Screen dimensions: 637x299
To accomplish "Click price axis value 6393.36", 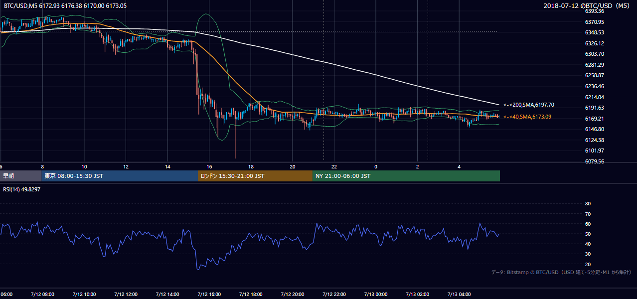I will (x=594, y=11).
